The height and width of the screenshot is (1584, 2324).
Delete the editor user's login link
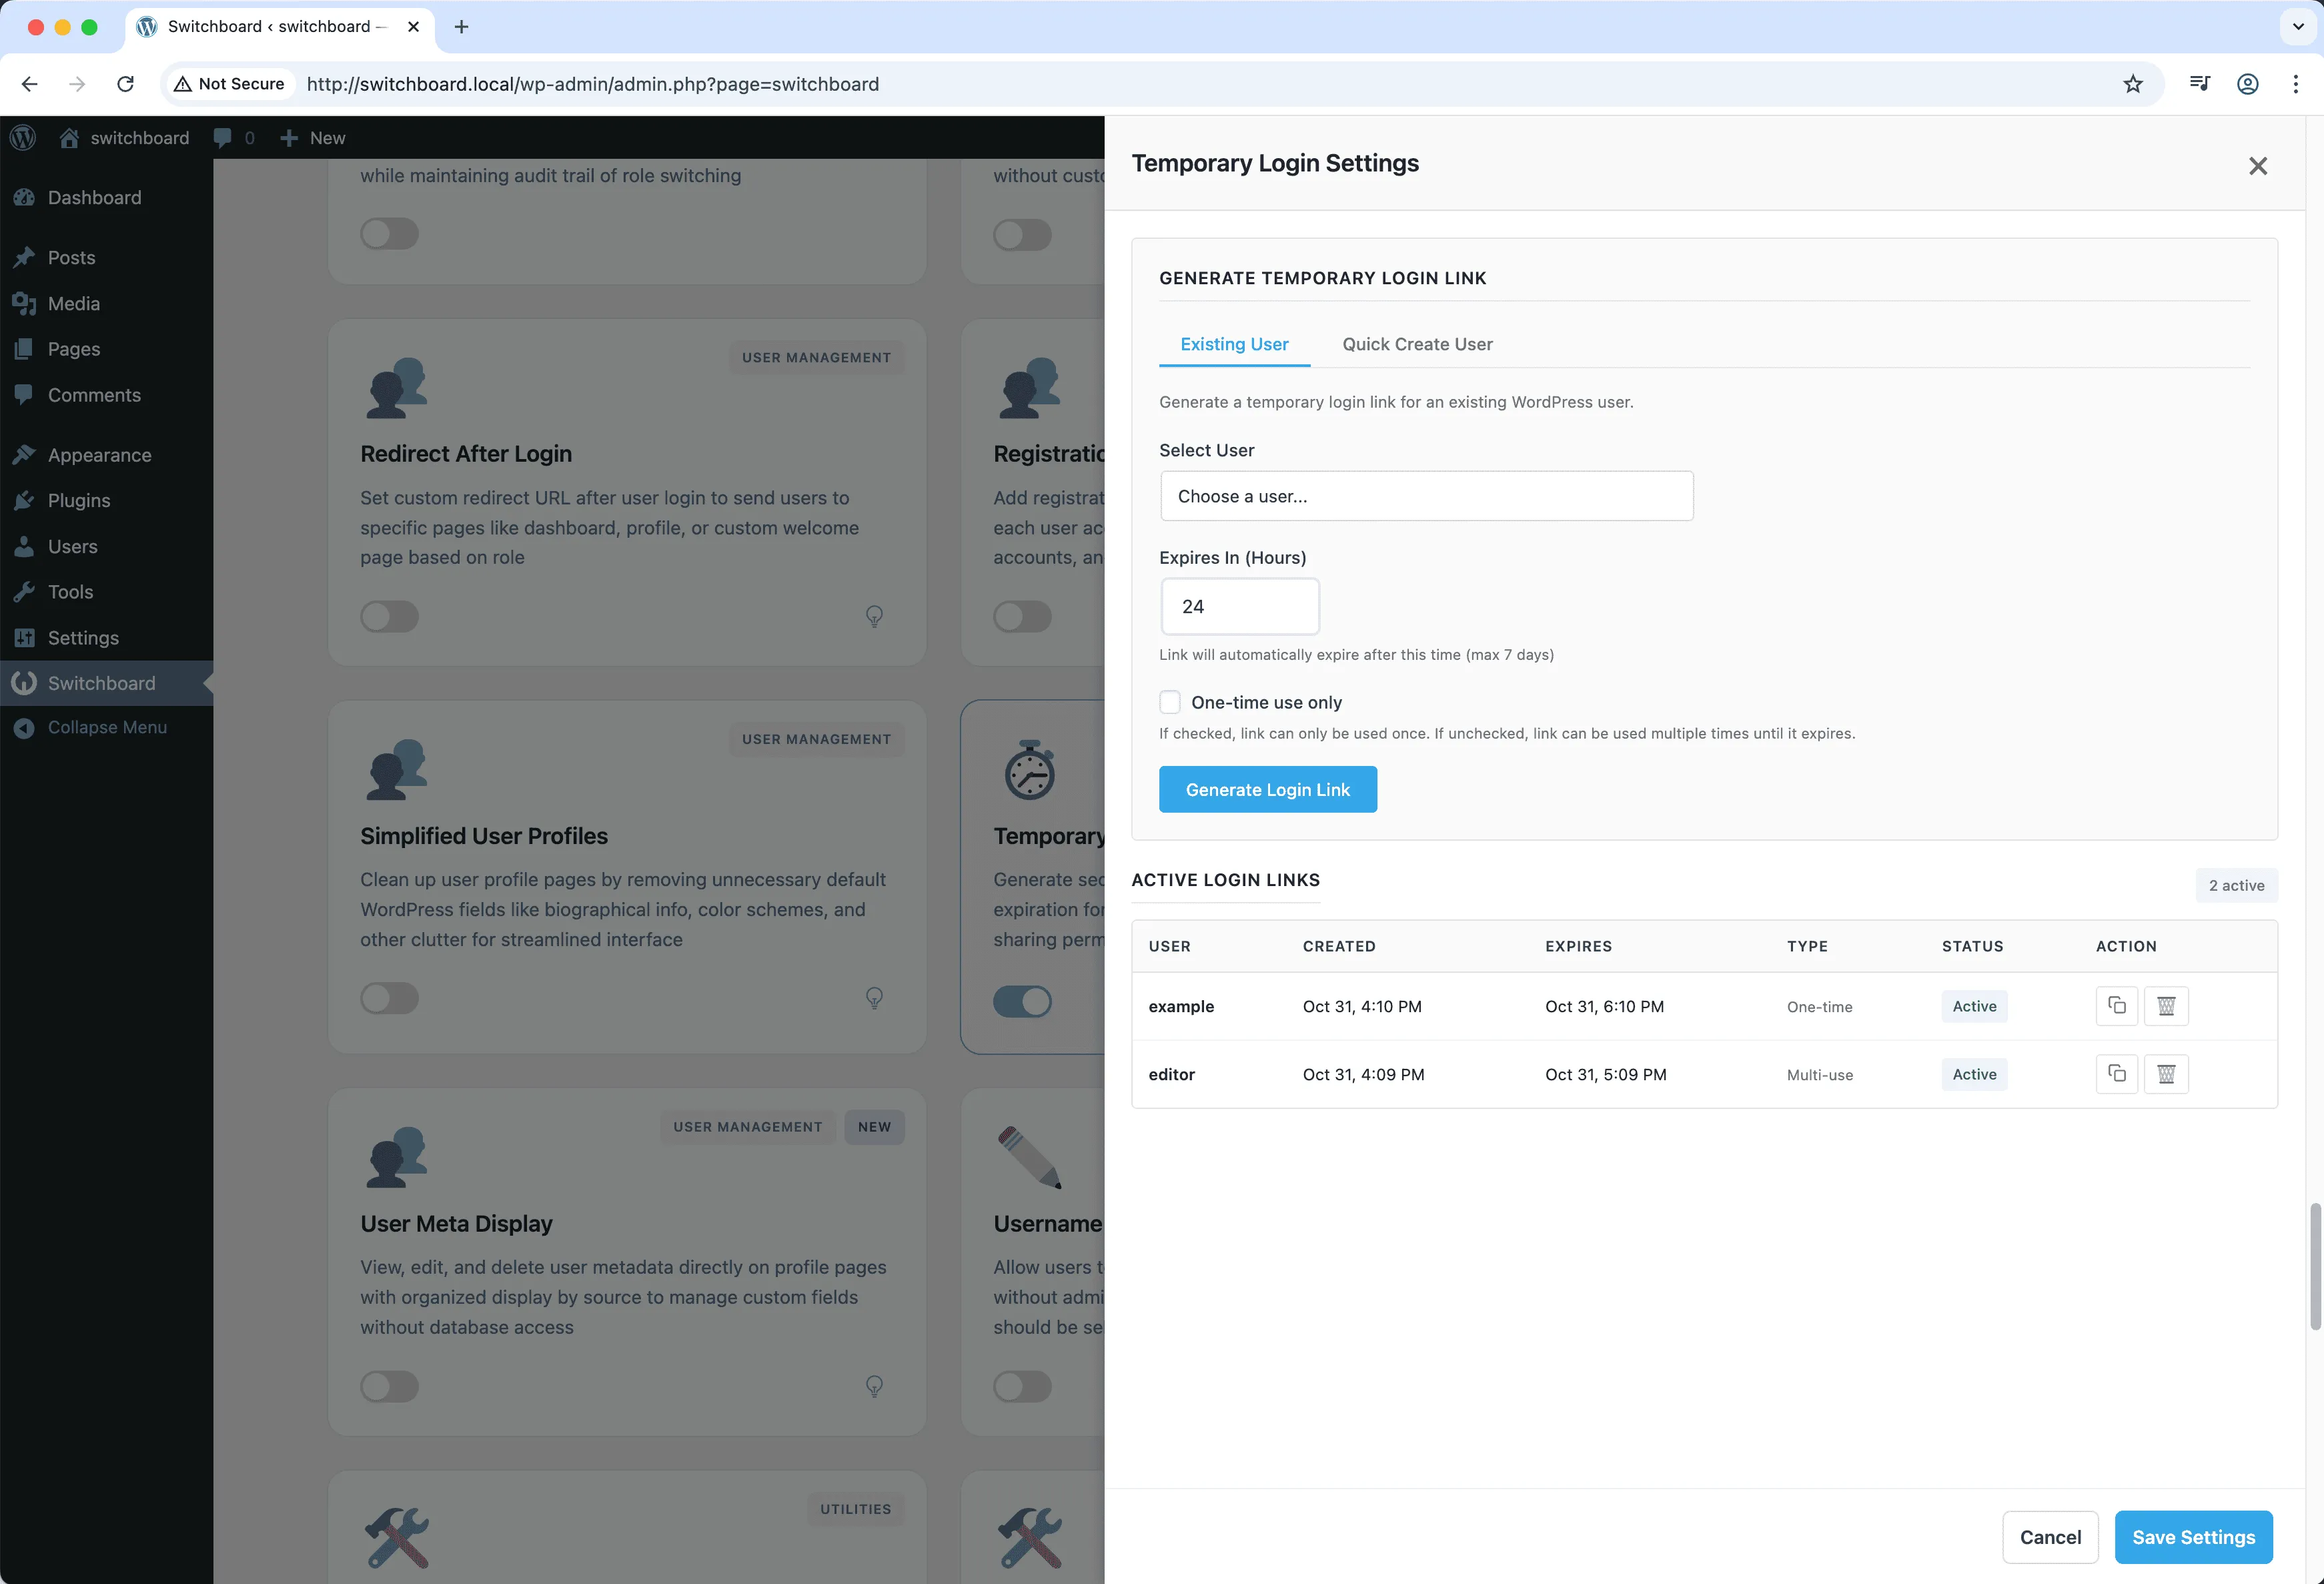2166,1074
